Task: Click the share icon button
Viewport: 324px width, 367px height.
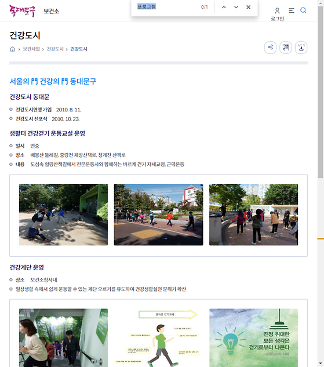Action: (x=270, y=48)
